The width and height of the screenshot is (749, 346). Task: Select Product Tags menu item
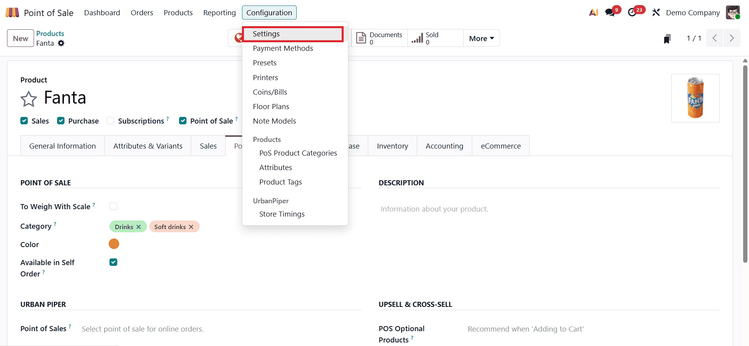click(x=295, y=182)
